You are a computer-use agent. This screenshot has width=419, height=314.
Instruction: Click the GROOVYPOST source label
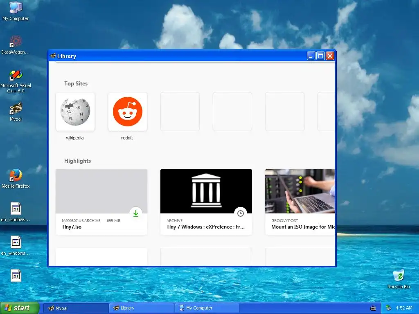[x=285, y=220]
